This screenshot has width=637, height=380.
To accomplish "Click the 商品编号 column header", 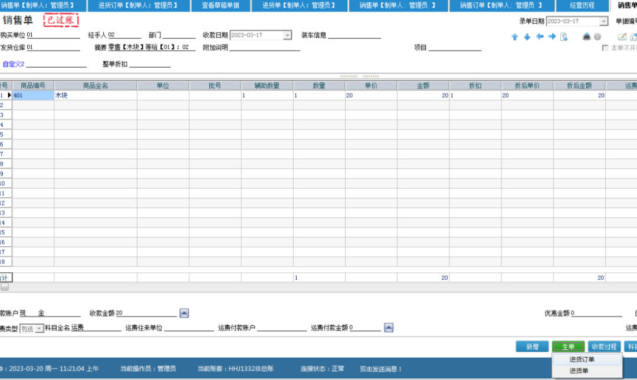I will (x=33, y=85).
